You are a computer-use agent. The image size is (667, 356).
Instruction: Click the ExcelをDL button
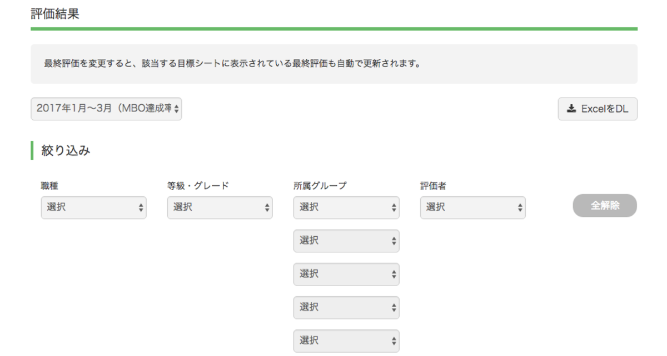pyautogui.click(x=598, y=109)
